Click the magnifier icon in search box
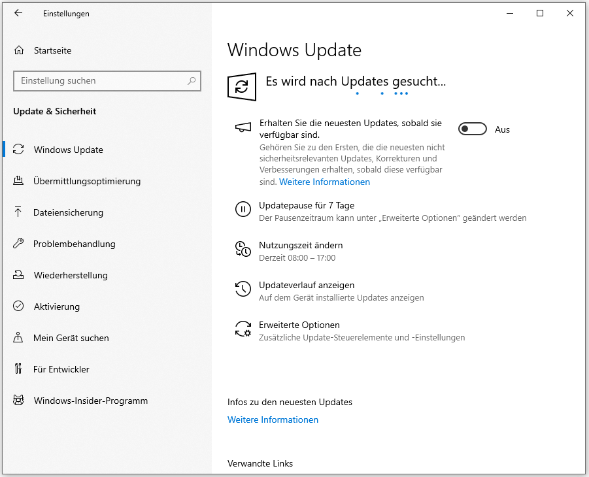Screen dimensions: 589x477 (192, 81)
